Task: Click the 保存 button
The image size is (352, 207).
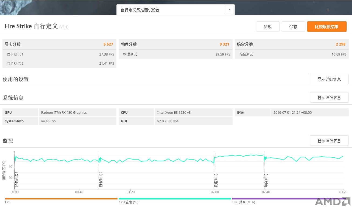Action: [293, 27]
